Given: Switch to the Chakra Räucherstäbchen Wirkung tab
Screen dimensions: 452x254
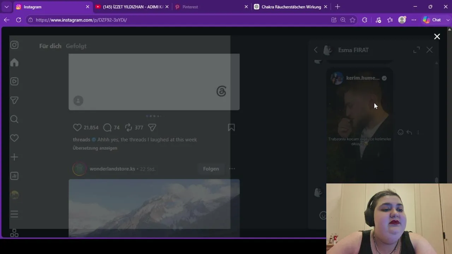Looking at the screenshot, I should pyautogui.click(x=291, y=7).
